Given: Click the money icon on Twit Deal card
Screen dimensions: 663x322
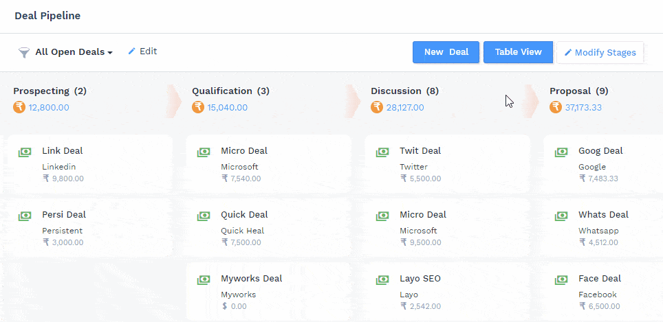Looking at the screenshot, I should coord(382,152).
